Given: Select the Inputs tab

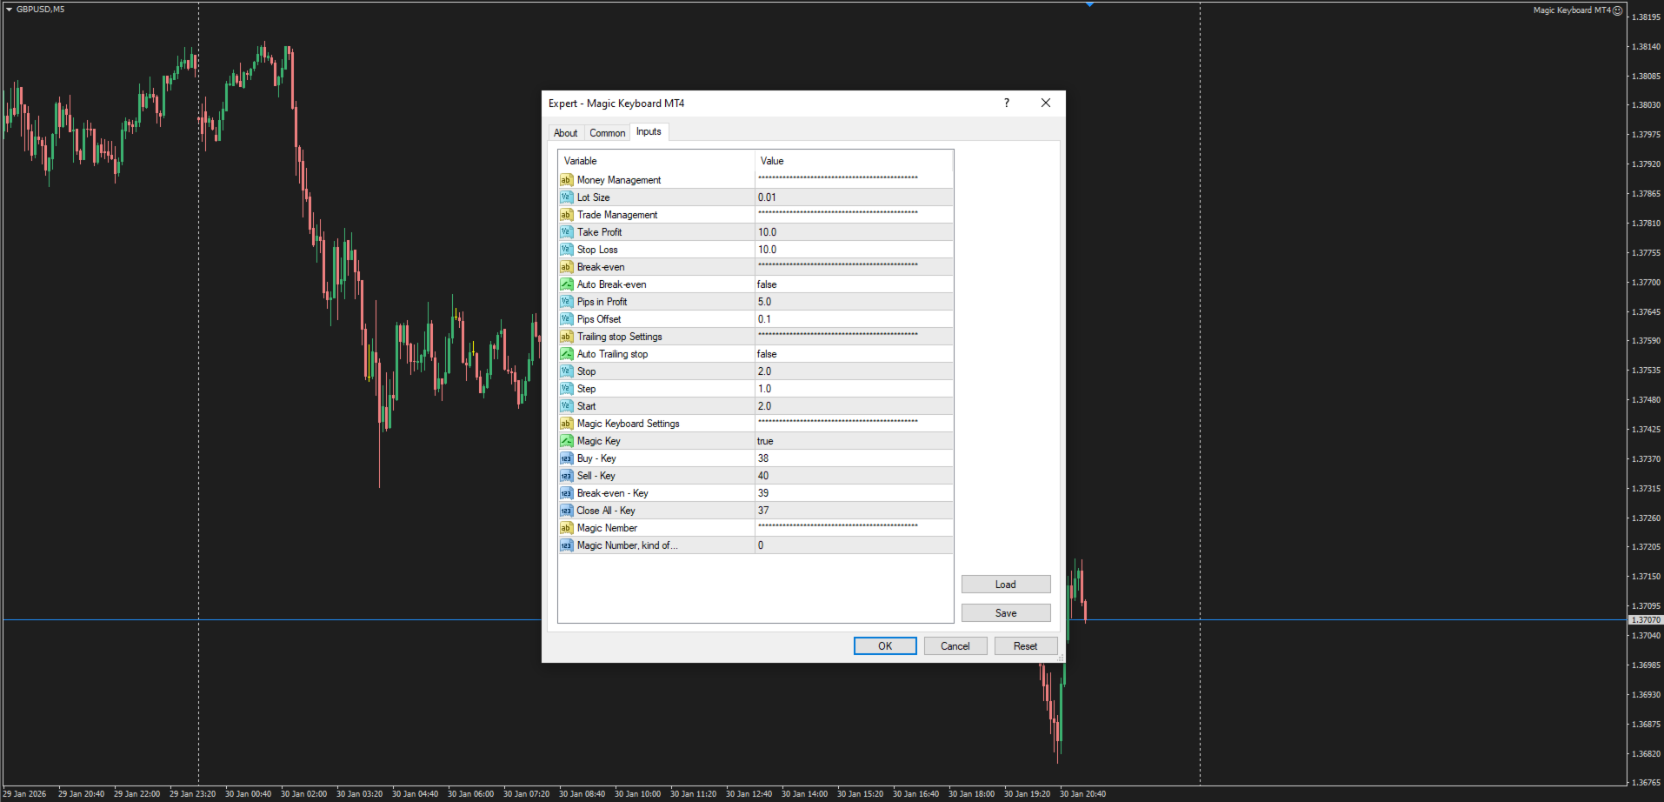Looking at the screenshot, I should point(649,131).
